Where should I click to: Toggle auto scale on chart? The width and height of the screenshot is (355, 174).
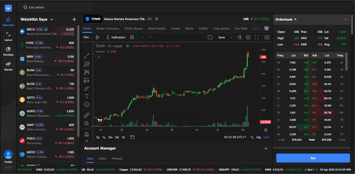tap(266, 137)
